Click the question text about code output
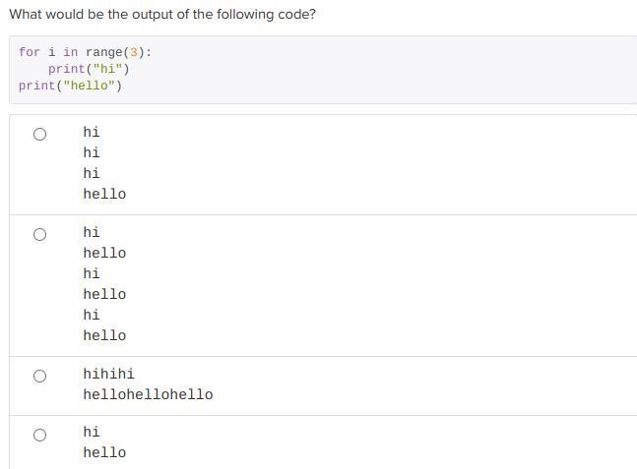The width and height of the screenshot is (637, 469). [x=162, y=16]
